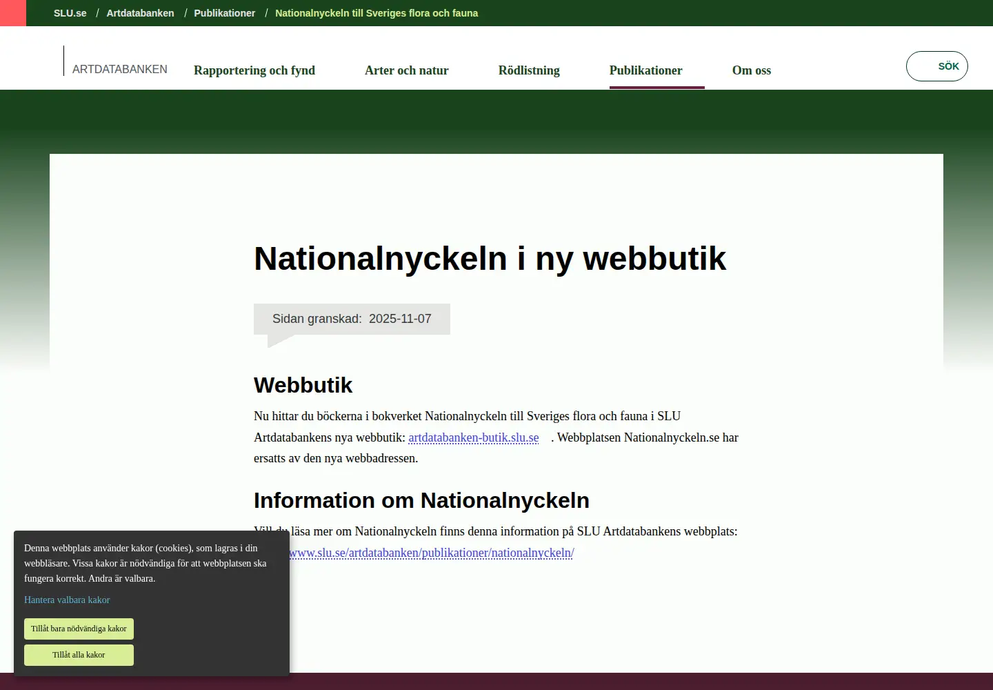The image size is (993, 690).
Task: Click the heading "Nationalnyckeln i ny webbutik"
Action: tap(490, 259)
